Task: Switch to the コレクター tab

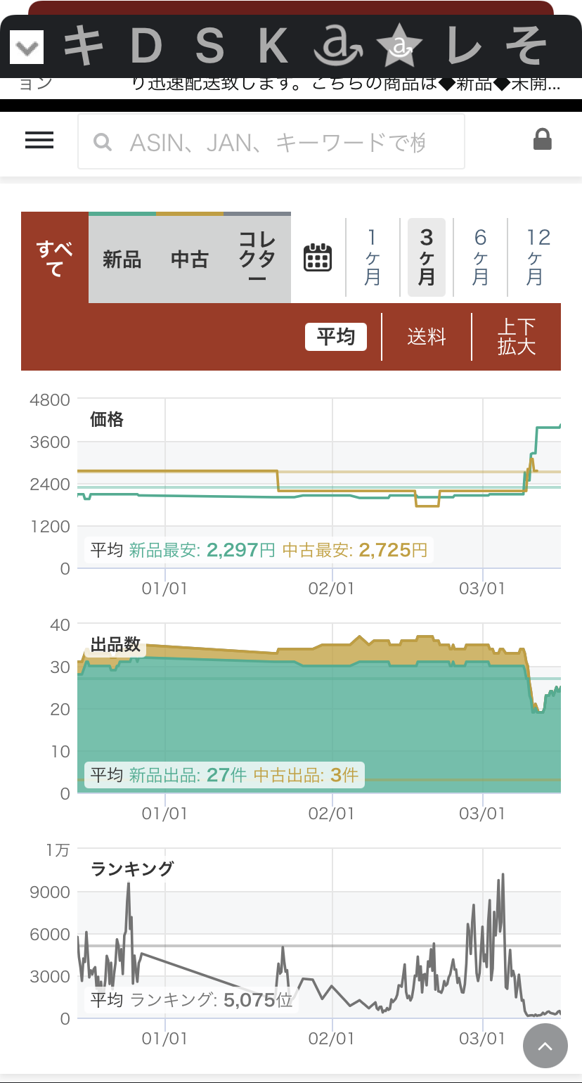Action: click(x=257, y=258)
